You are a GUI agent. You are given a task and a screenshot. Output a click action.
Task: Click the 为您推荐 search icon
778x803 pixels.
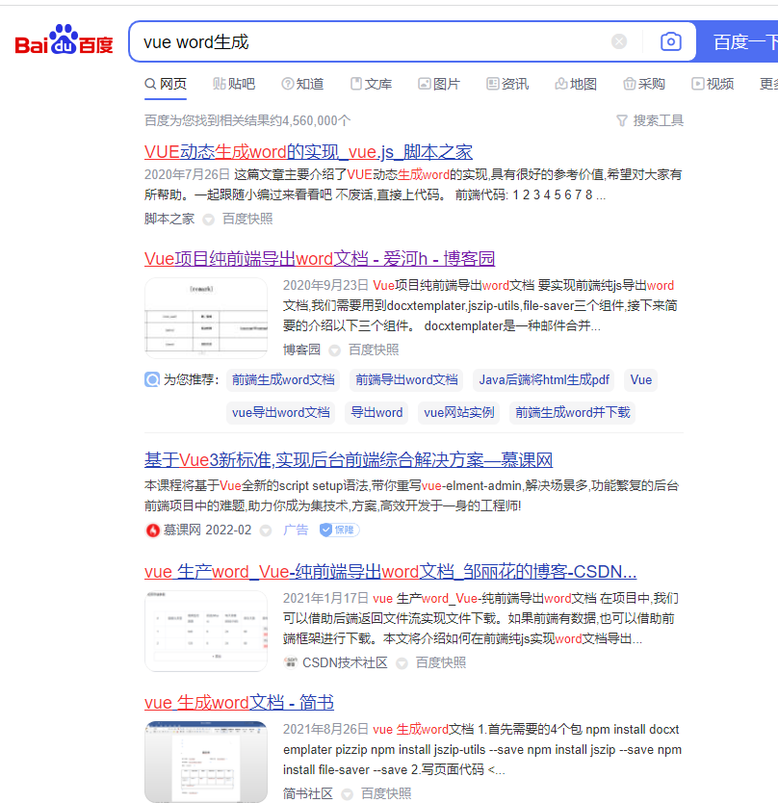(x=152, y=379)
